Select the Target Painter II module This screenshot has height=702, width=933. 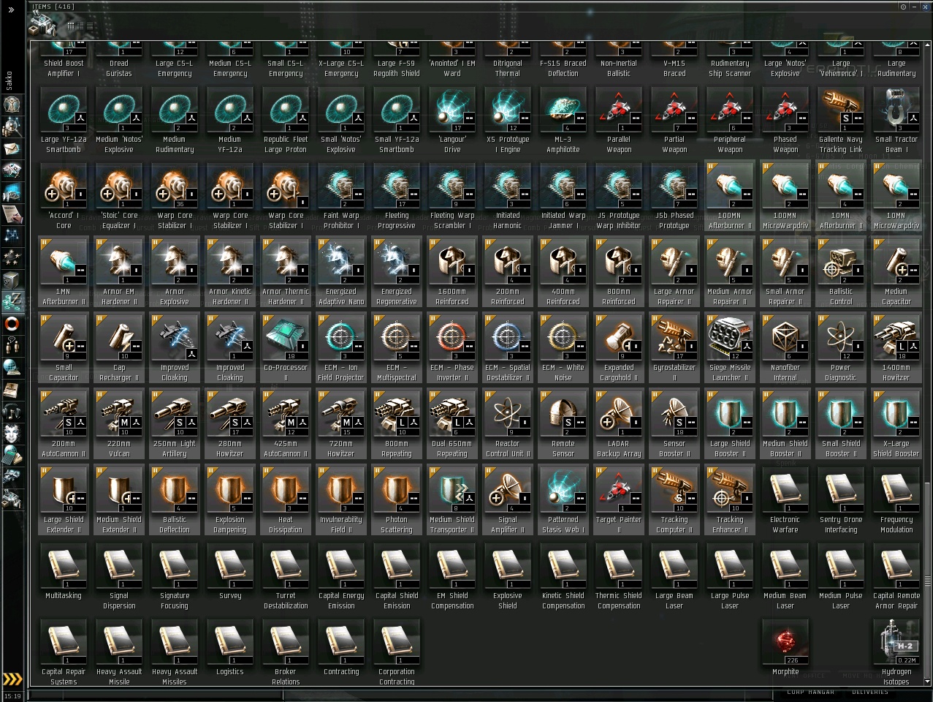(x=619, y=500)
